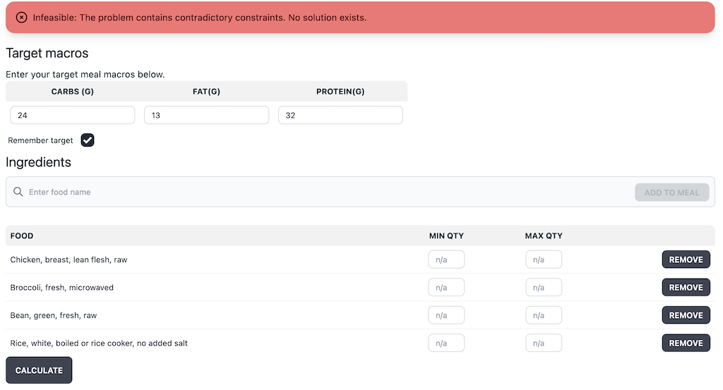
Task: Focus the Enter food name search box
Action: coord(325,192)
